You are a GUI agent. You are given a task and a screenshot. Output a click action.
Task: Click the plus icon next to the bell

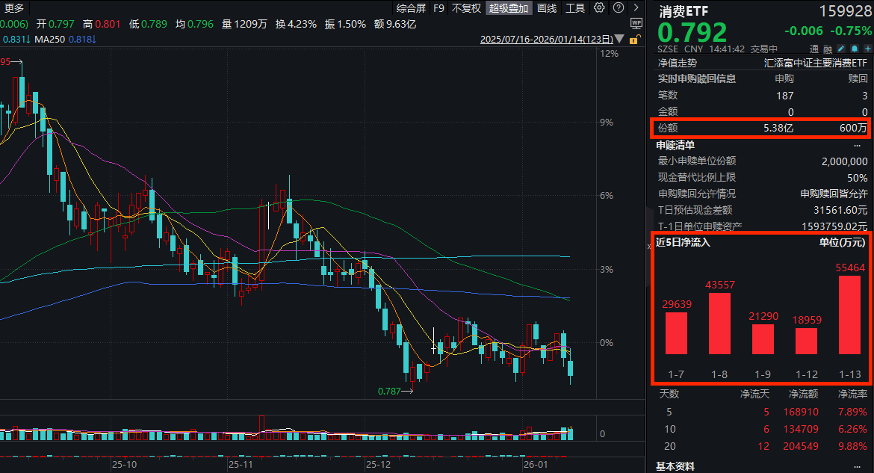click(x=867, y=49)
